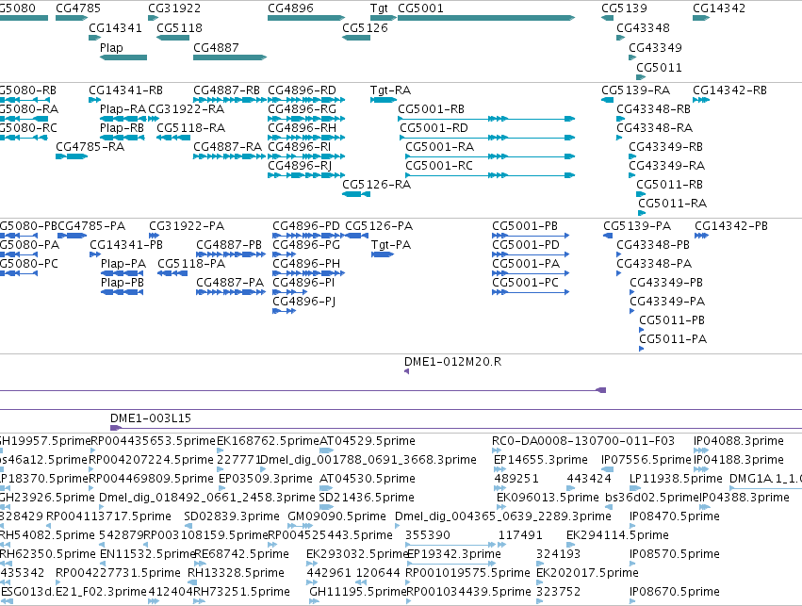802x606 pixels.
Task: Select protein CG4785-PA
Action: (73, 236)
